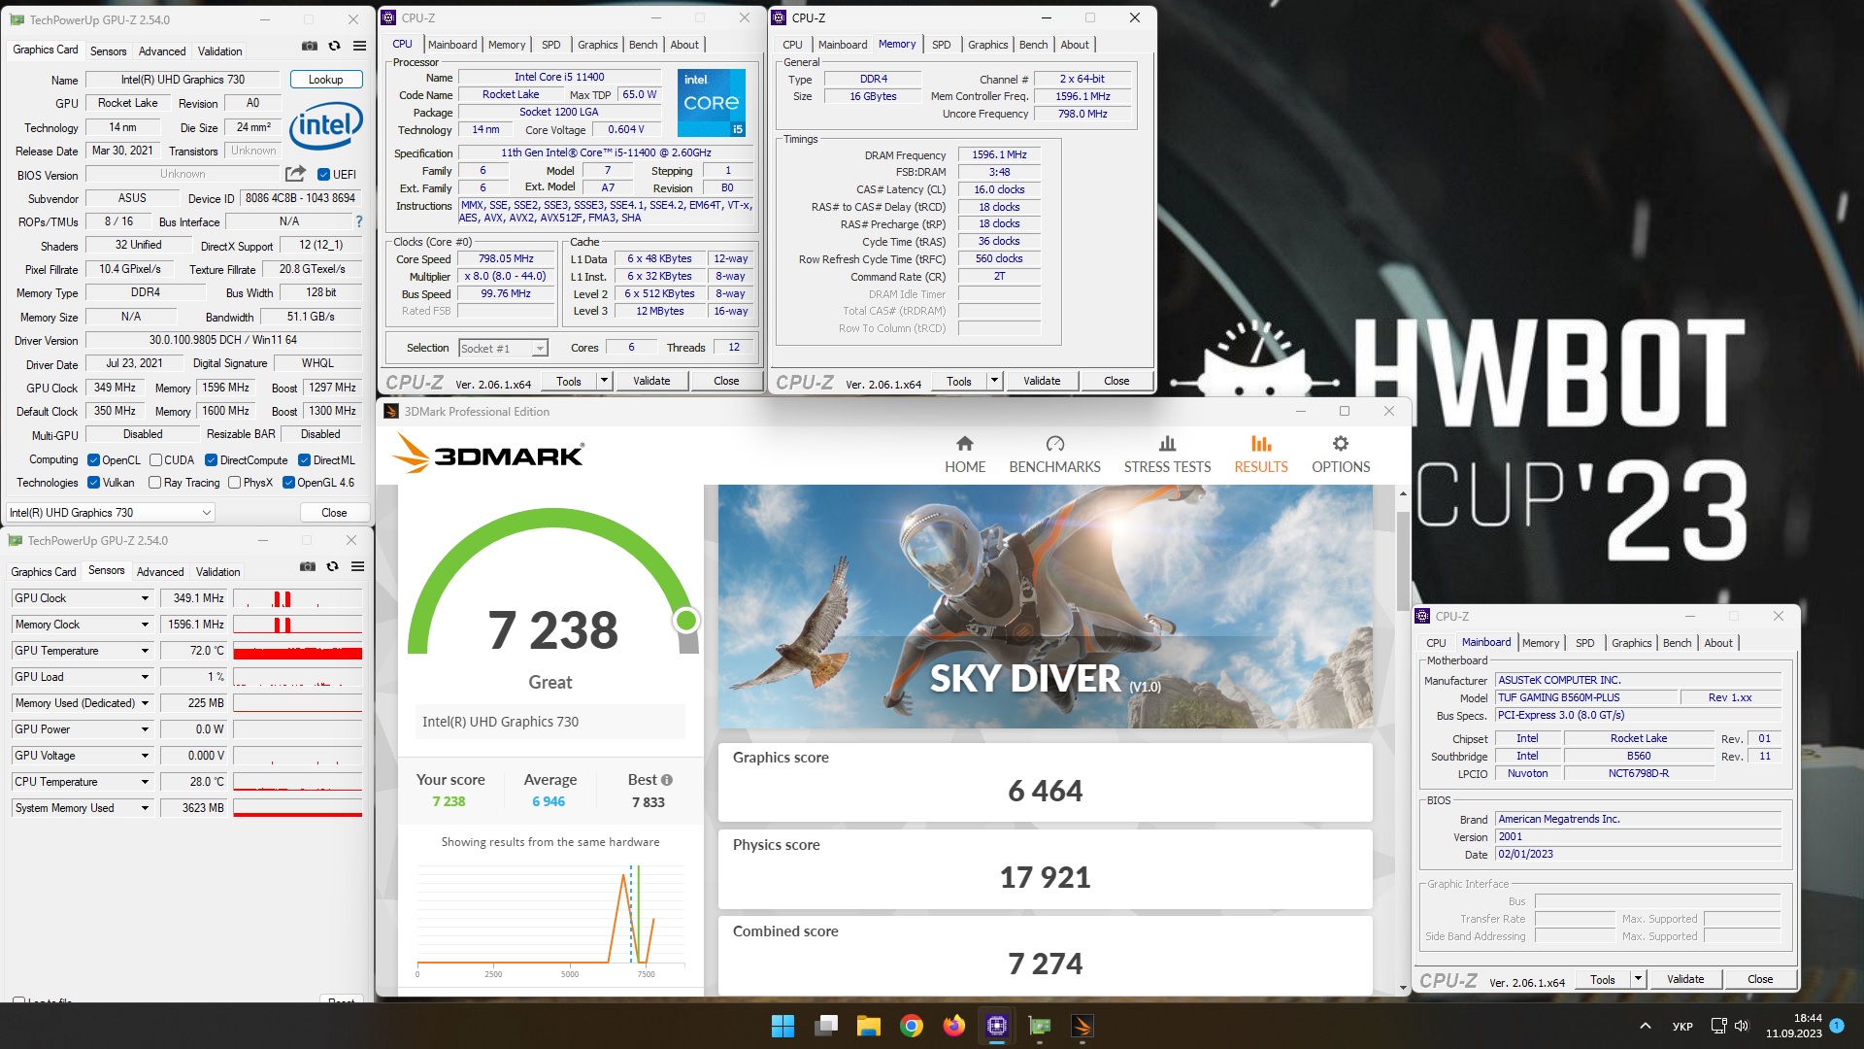The width and height of the screenshot is (1864, 1049).
Task: Open Tools dropdown arrow in CPU-Z CPU window
Action: pyautogui.click(x=604, y=381)
